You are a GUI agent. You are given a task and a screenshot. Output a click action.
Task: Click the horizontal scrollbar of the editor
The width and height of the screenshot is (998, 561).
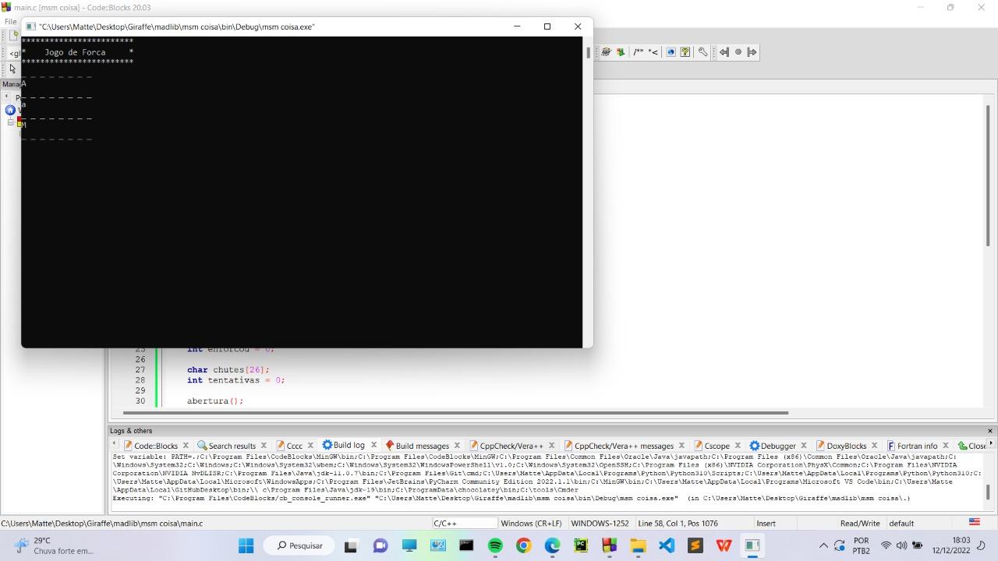(455, 412)
